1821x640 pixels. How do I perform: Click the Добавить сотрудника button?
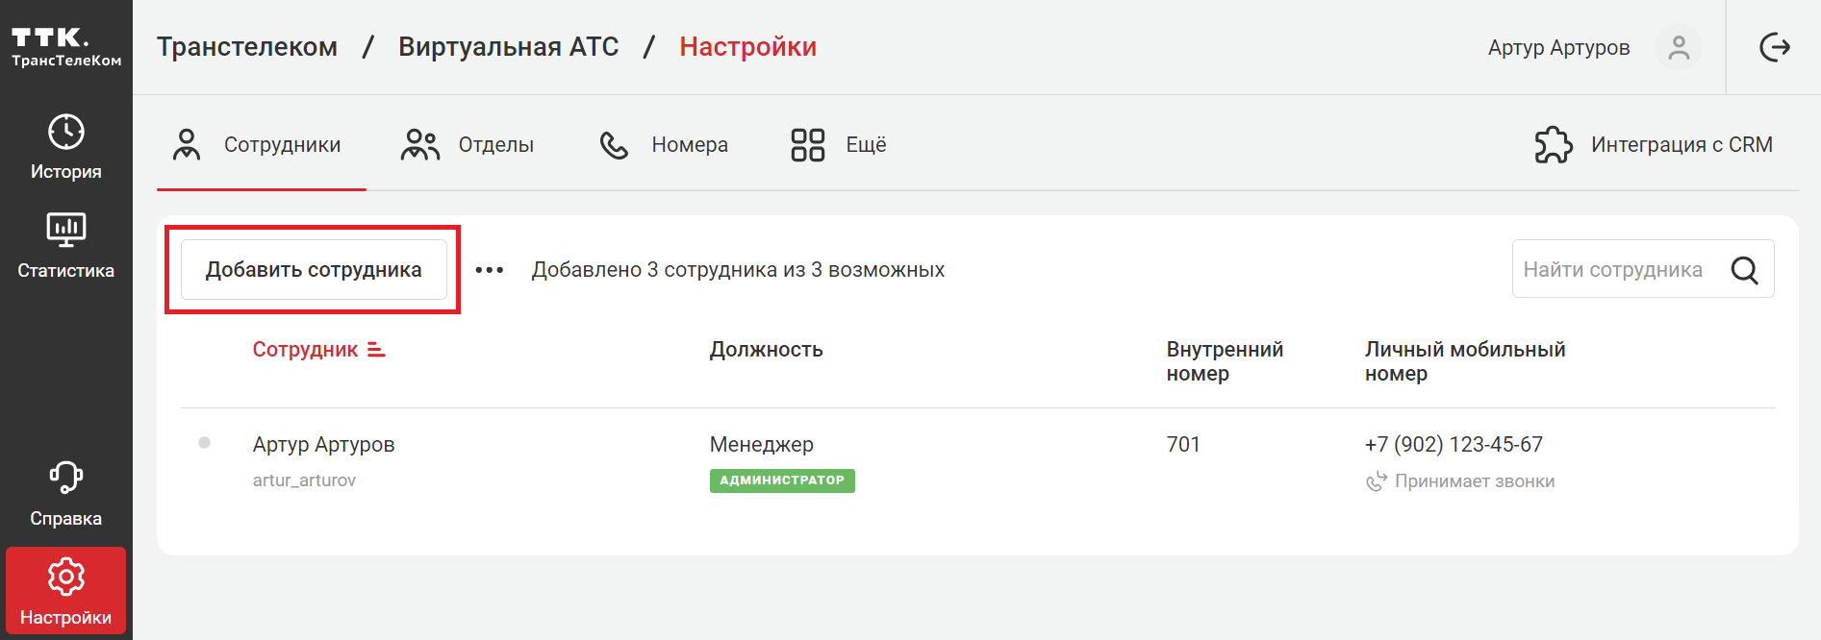[x=314, y=270]
